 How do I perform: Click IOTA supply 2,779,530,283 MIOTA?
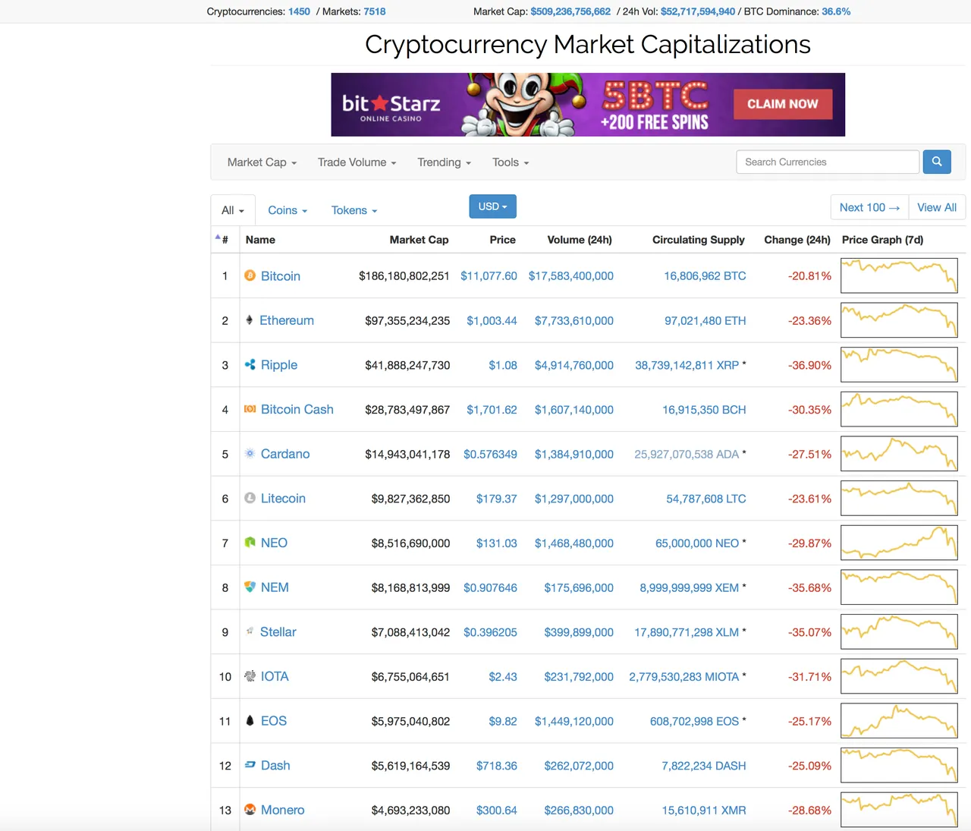coord(684,677)
